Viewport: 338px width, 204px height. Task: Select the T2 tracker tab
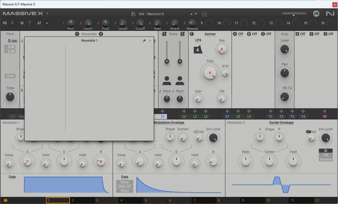[x=281, y=116]
